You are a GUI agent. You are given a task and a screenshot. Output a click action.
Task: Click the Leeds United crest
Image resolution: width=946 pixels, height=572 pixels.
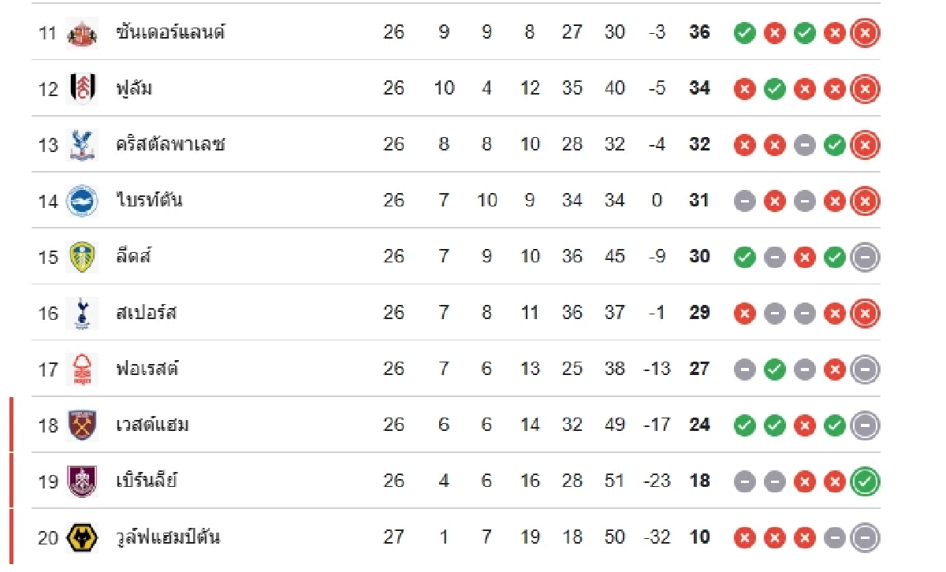[82, 257]
